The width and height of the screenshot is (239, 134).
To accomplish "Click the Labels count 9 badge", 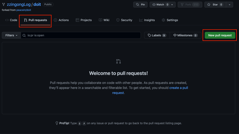I will coord(164,36).
